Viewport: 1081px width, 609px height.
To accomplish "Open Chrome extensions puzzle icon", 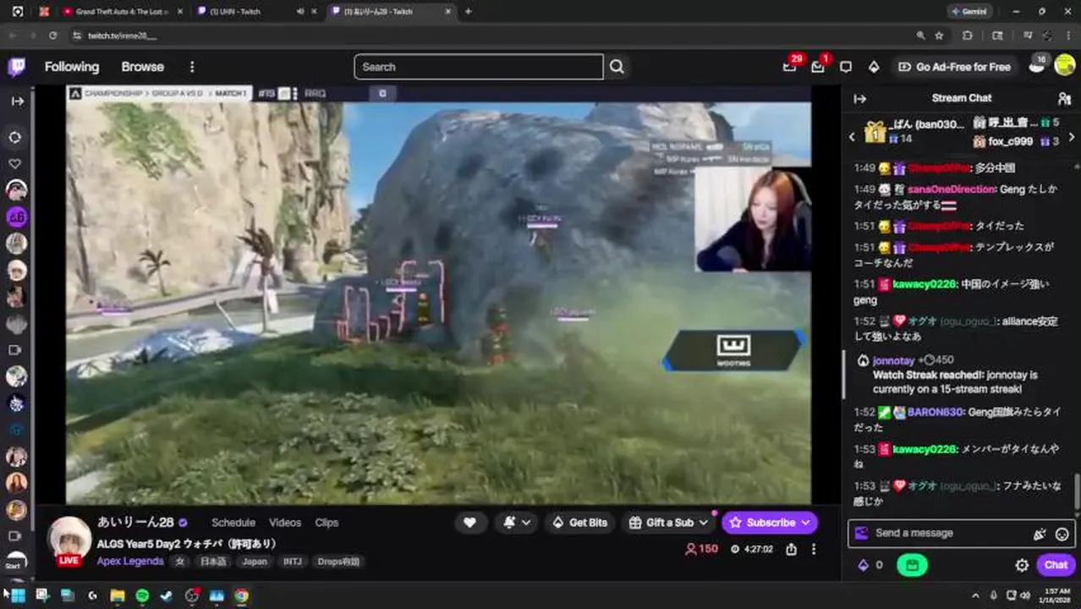I will 968,36.
